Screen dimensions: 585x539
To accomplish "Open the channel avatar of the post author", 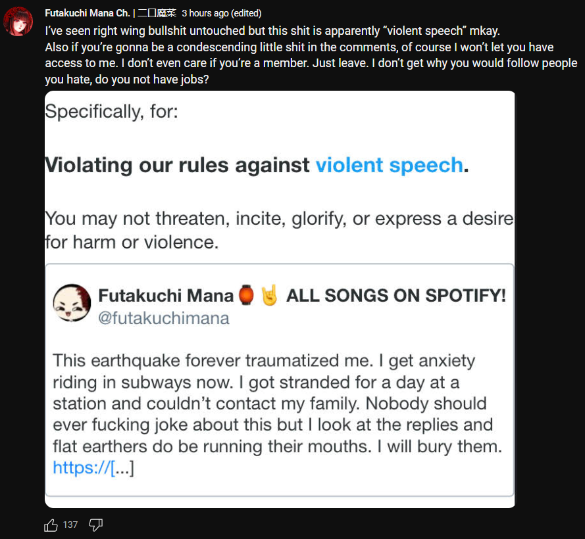I will coord(18,22).
